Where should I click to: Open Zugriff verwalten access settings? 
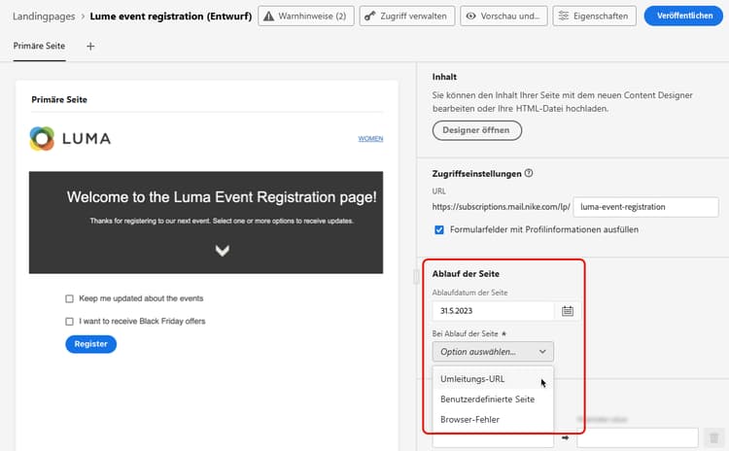[x=407, y=16]
